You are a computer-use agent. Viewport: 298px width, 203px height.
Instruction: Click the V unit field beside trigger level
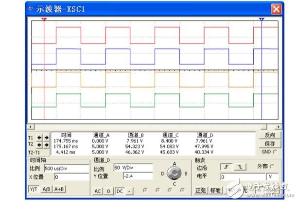click(x=272, y=177)
